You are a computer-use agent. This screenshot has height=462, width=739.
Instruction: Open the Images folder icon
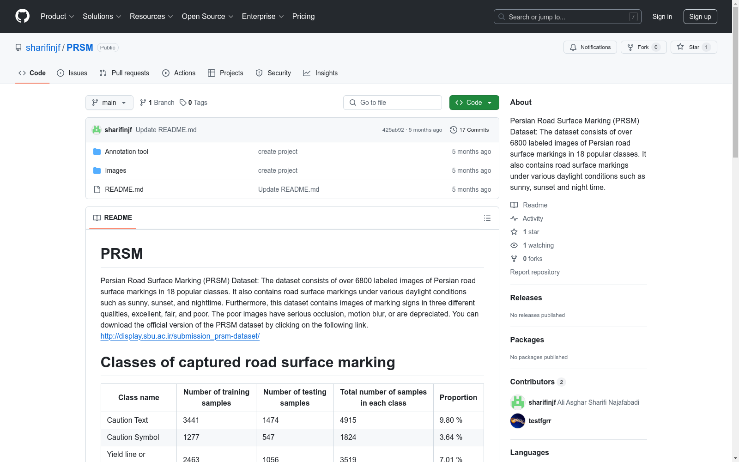97,170
